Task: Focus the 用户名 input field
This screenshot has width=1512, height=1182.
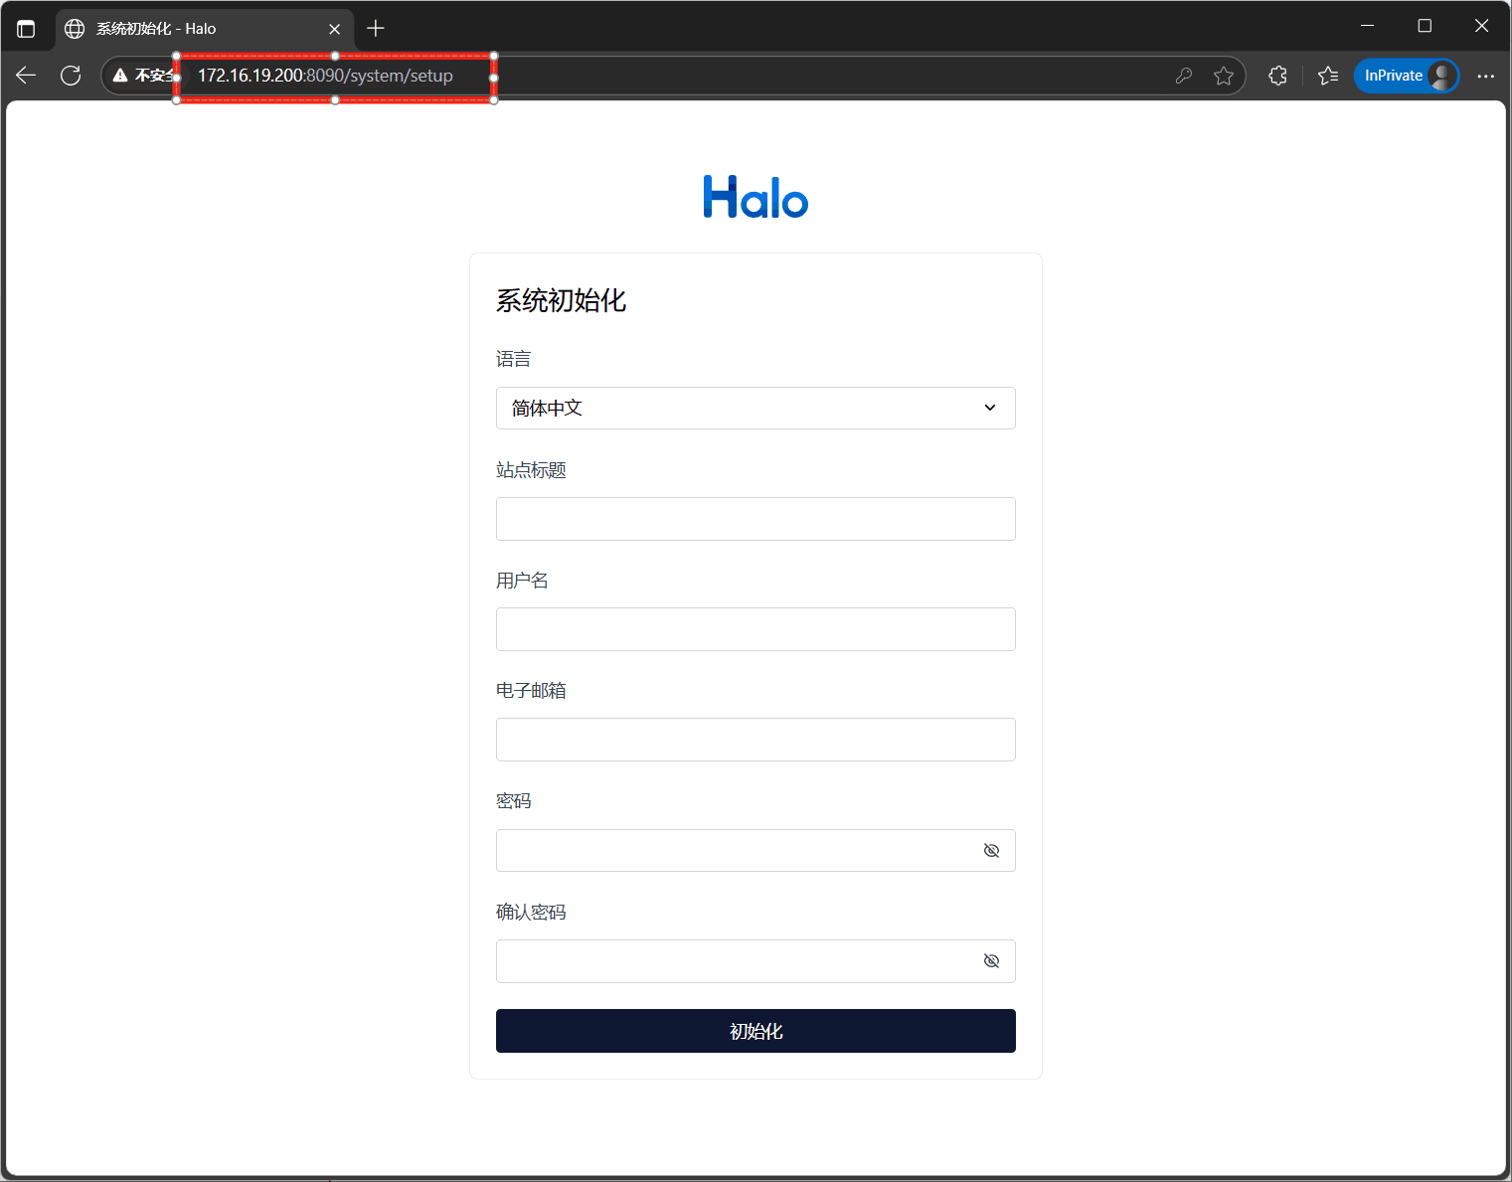Action: (x=756, y=629)
